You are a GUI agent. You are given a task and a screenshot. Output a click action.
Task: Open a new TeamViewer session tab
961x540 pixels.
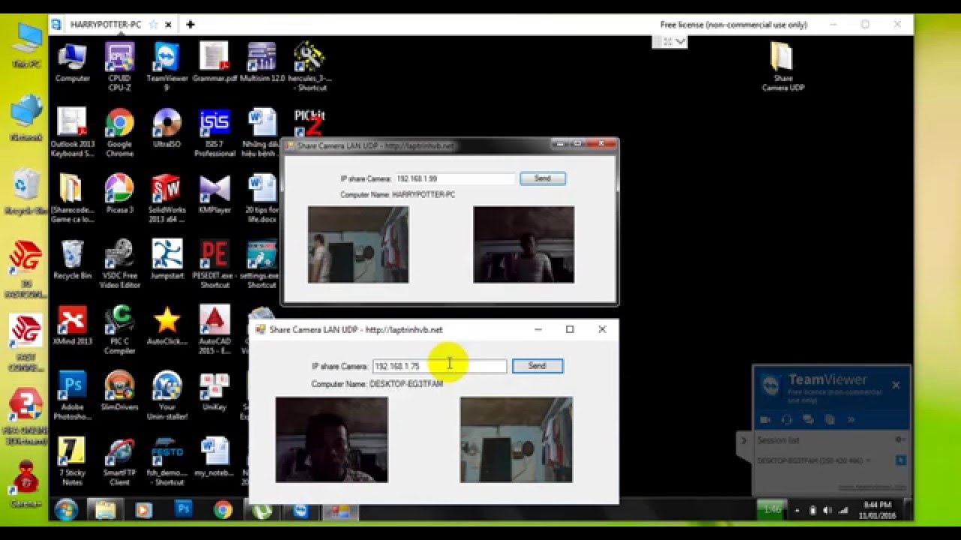point(191,25)
